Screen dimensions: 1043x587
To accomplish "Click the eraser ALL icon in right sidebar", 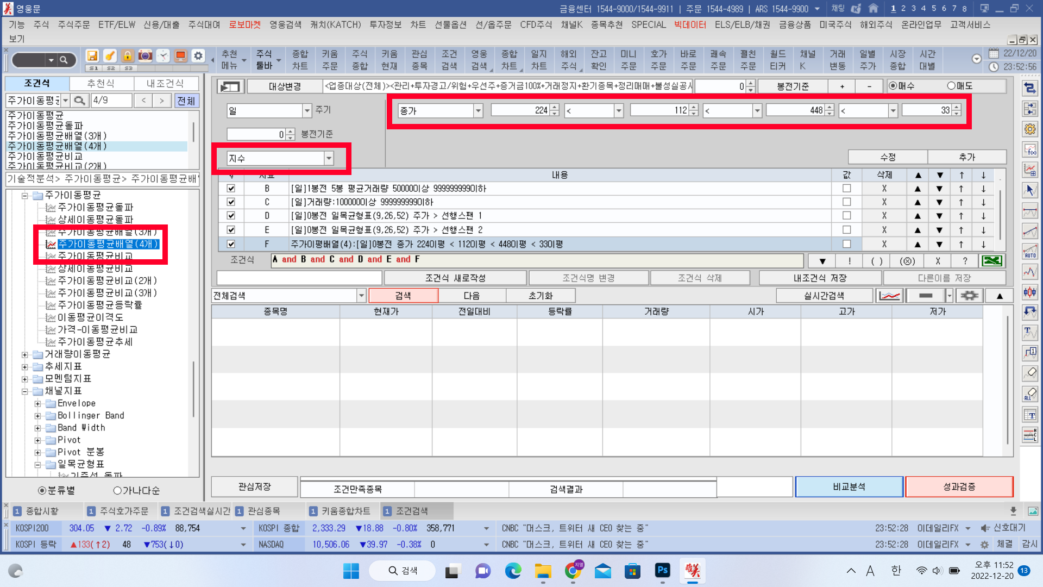I will pyautogui.click(x=1030, y=394).
